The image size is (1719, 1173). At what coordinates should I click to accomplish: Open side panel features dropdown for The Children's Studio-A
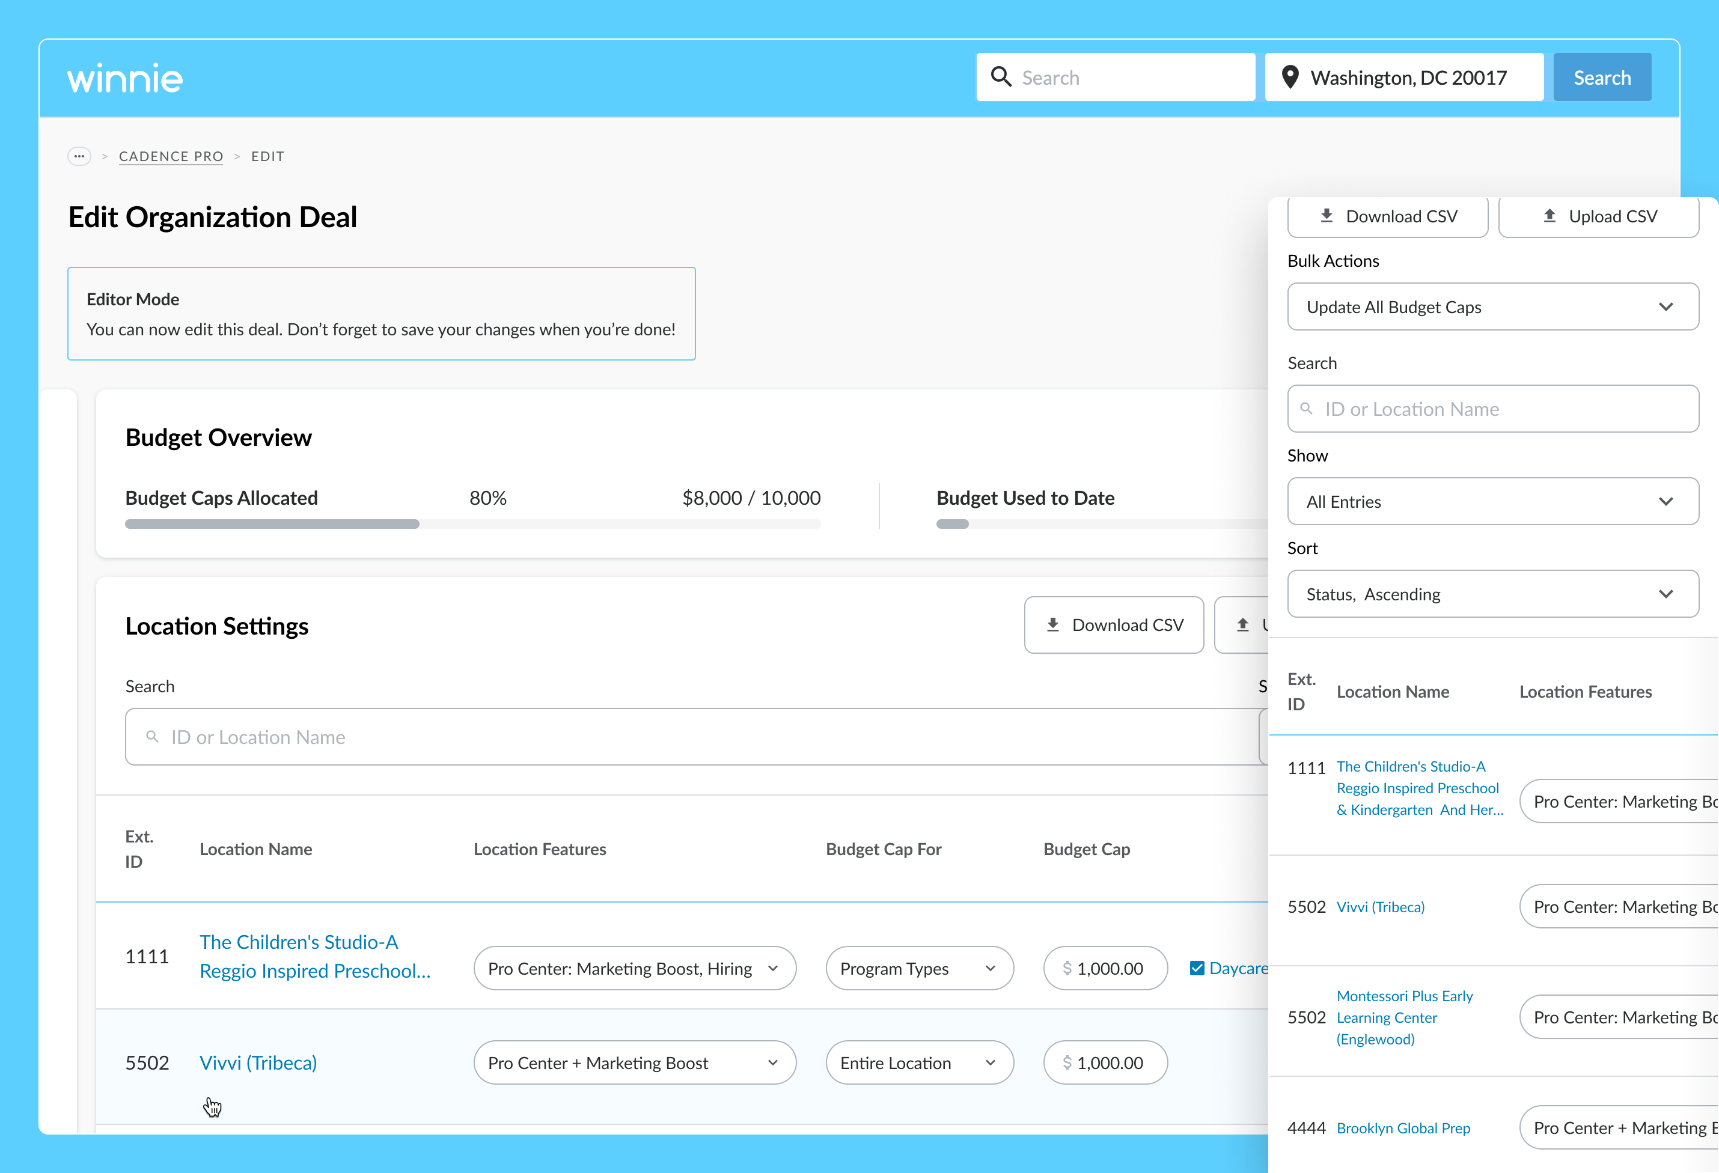pyautogui.click(x=1619, y=802)
